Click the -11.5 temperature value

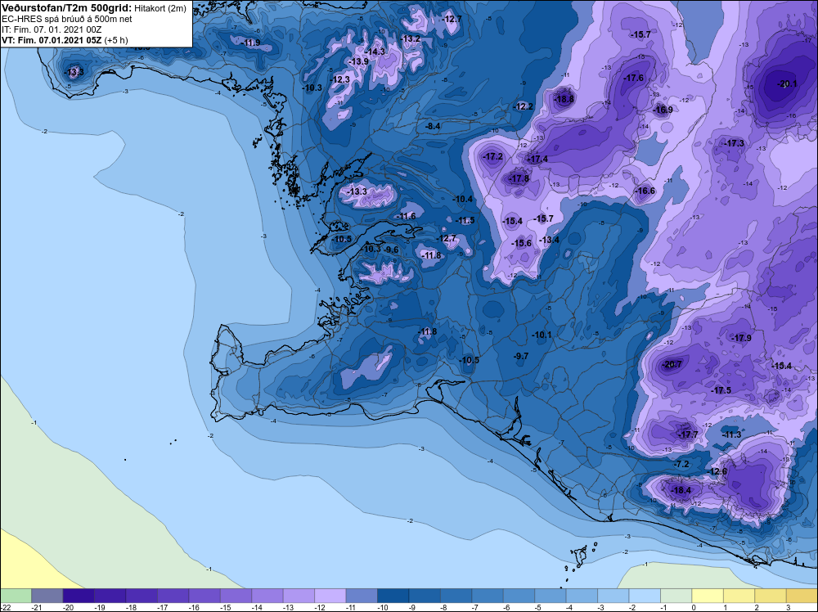coord(465,220)
